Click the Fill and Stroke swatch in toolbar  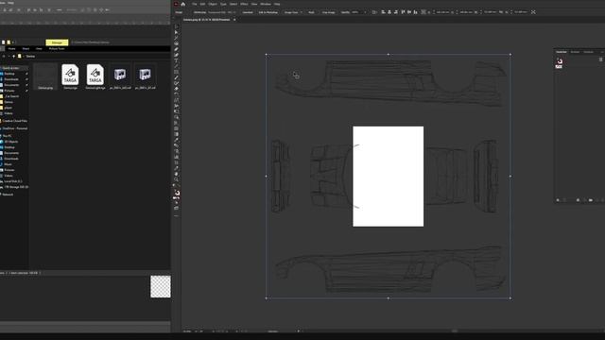[177, 193]
